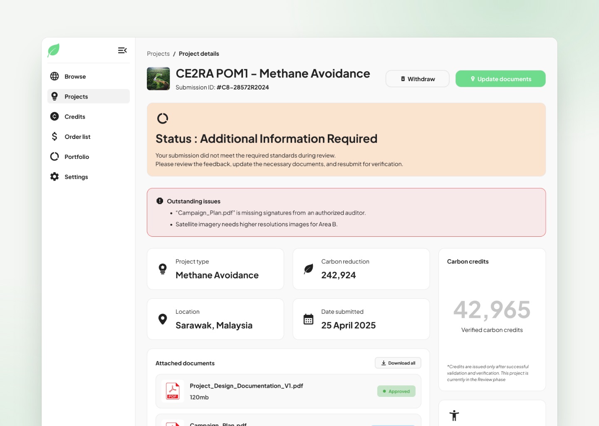Click the status loading spinner icon
599x426 pixels.
[x=163, y=119]
